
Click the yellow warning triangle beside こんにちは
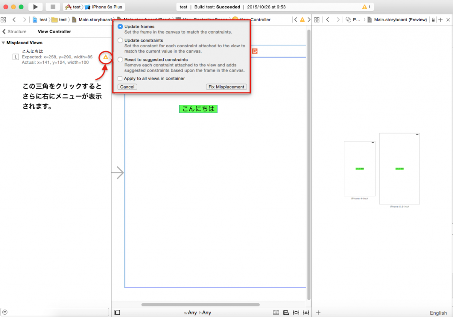105,57
